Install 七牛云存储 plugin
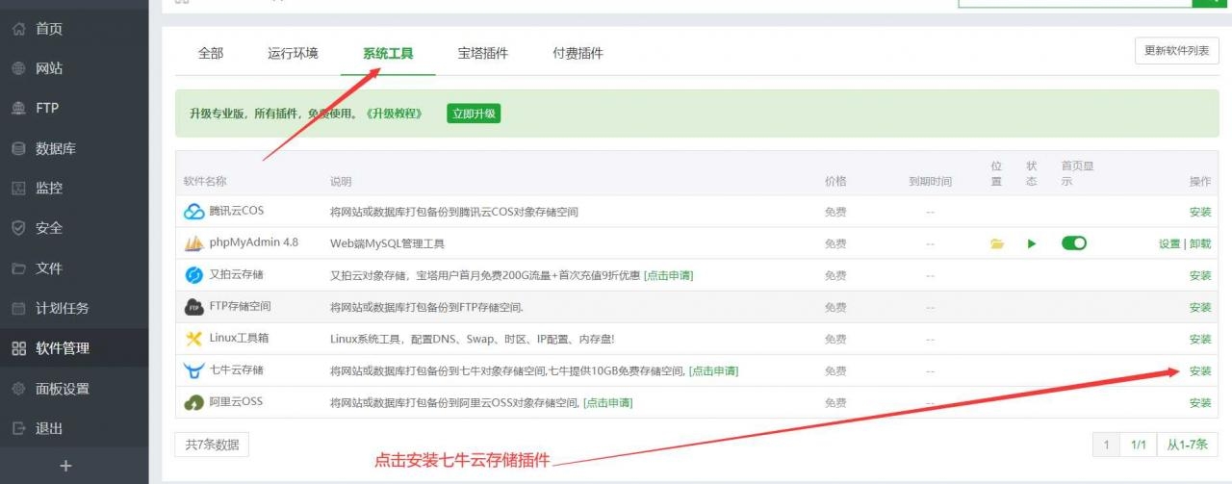 (1200, 370)
